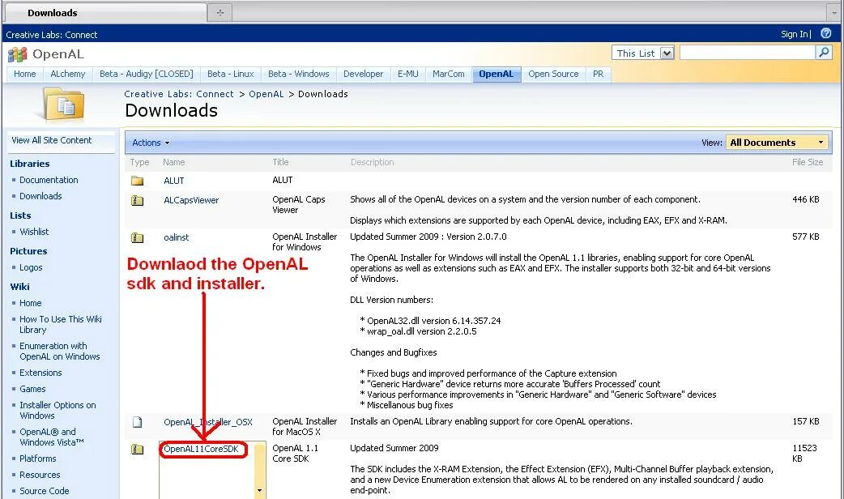Click the OpenAL_Installer_OSX document icon
Screen dimensions: 844x499
coord(137,422)
